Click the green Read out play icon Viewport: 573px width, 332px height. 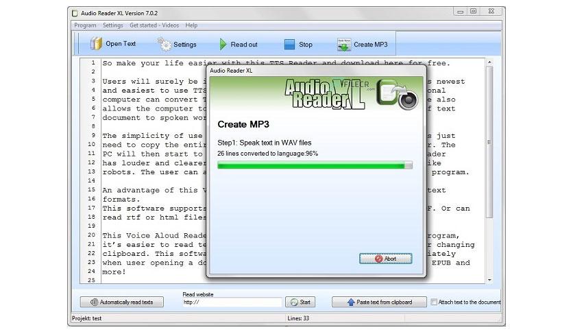coord(223,44)
